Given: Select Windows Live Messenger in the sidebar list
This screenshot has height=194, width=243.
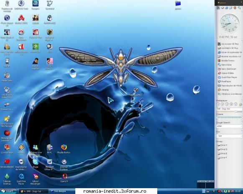Looking at the screenshot, I should (x=230, y=94).
